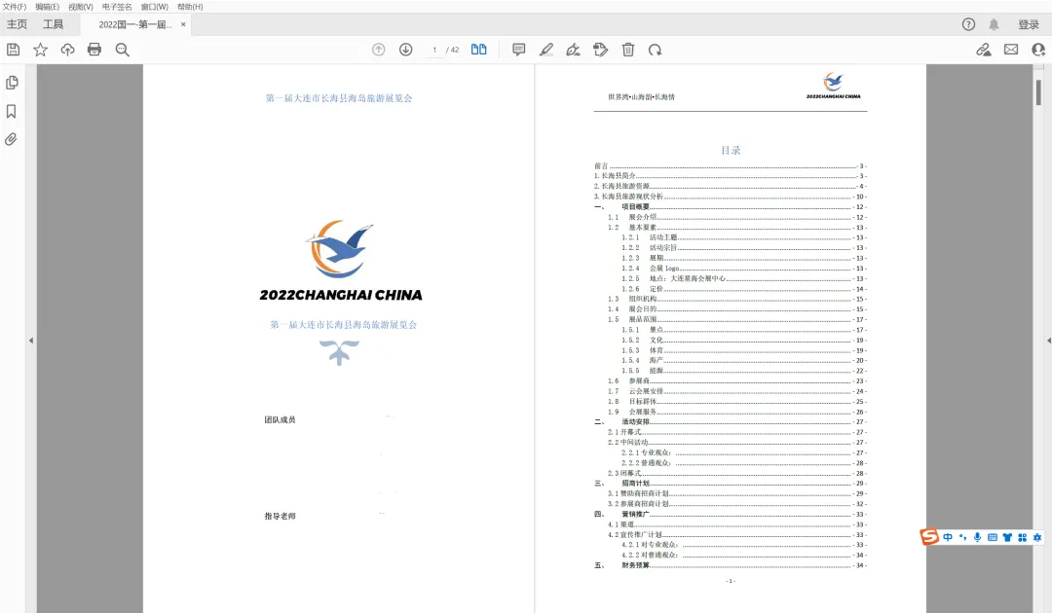Toggle two-page view mode icon
1052x613 pixels.
click(x=478, y=50)
